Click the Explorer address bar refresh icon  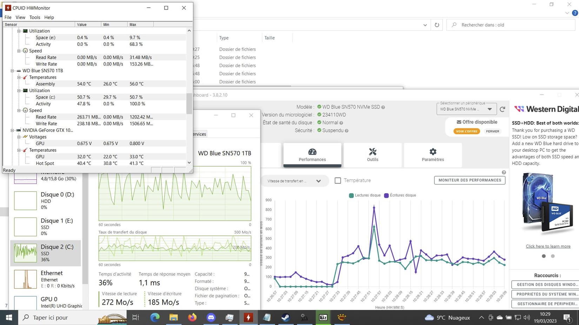click(x=437, y=25)
